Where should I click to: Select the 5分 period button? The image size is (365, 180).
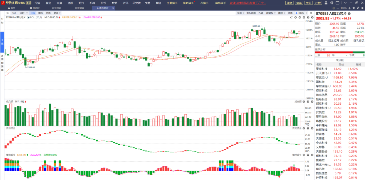(x=14, y=13)
